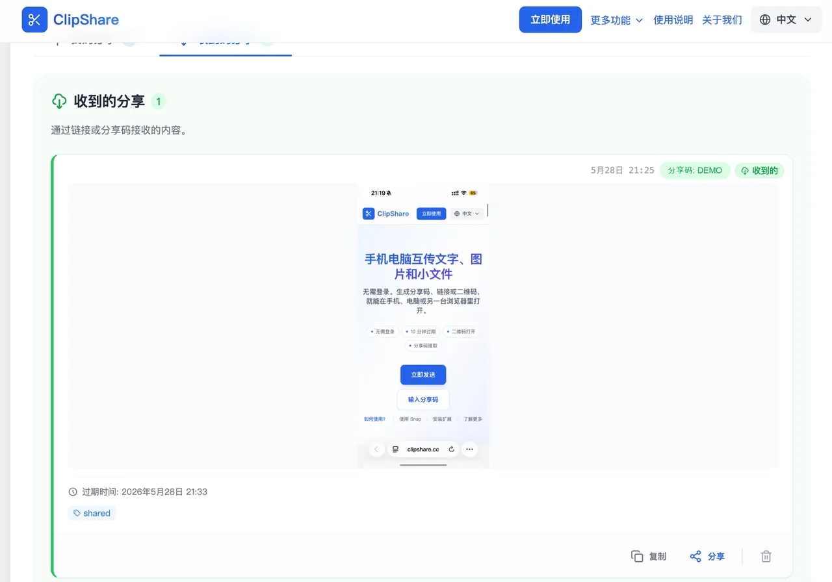Click the 立即使用 button in header
832x582 pixels.
[x=550, y=19]
